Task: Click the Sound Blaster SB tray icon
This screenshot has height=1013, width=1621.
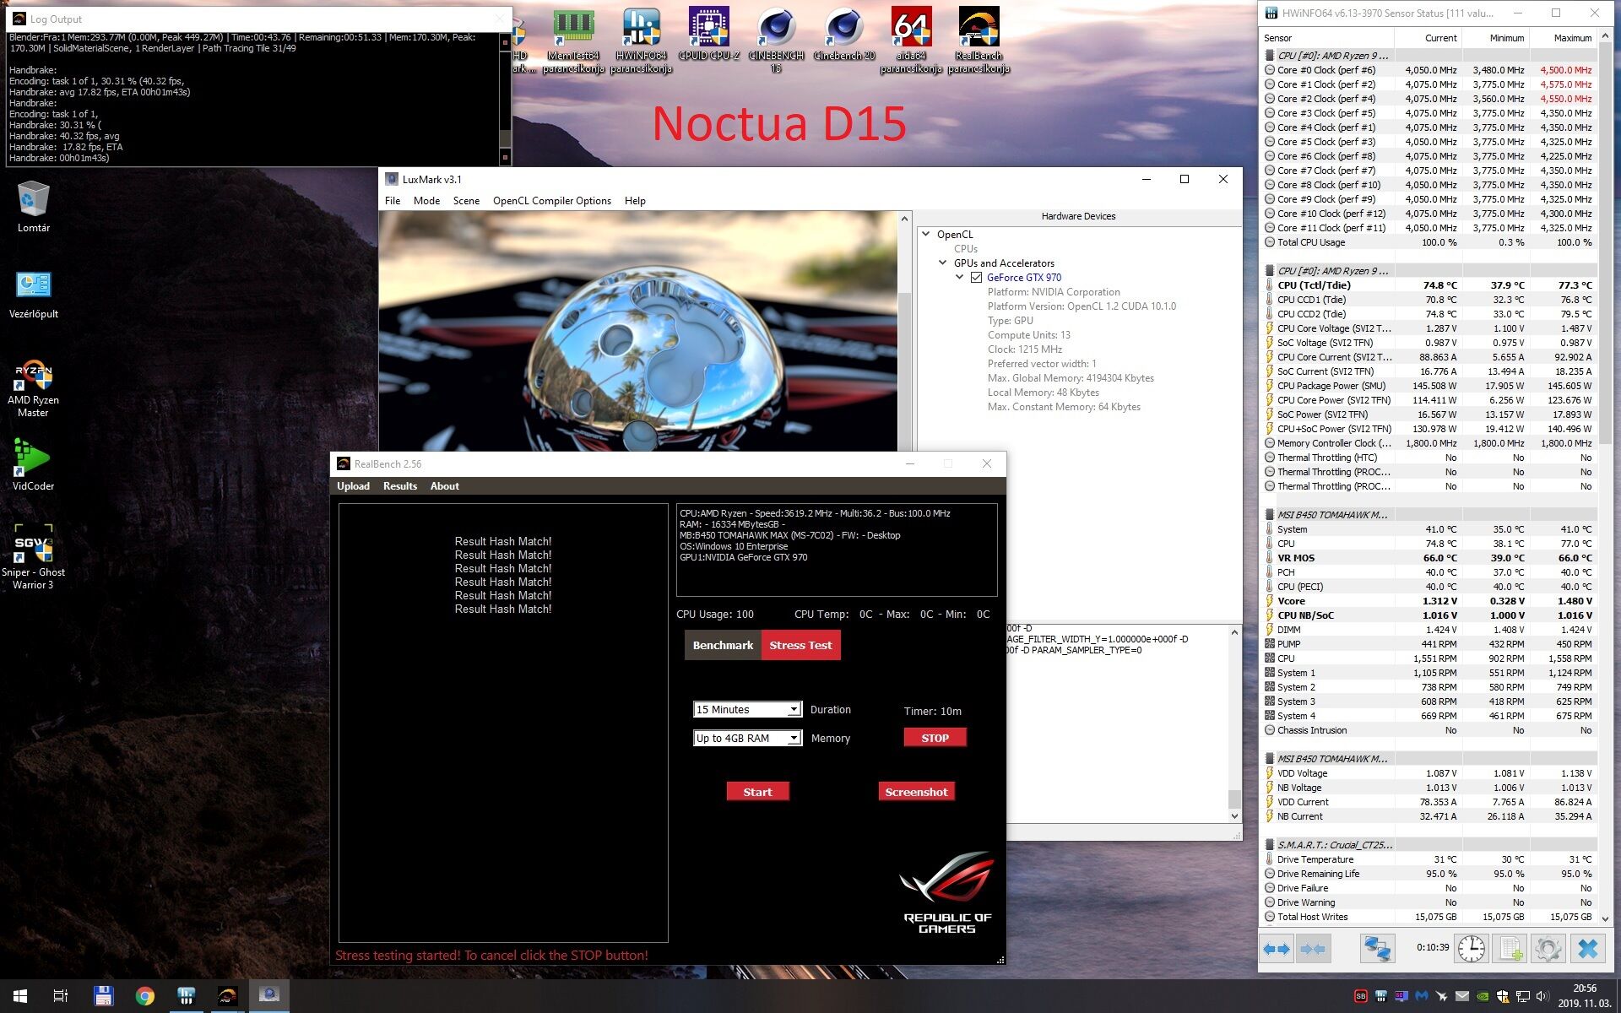Action: click(x=1361, y=996)
